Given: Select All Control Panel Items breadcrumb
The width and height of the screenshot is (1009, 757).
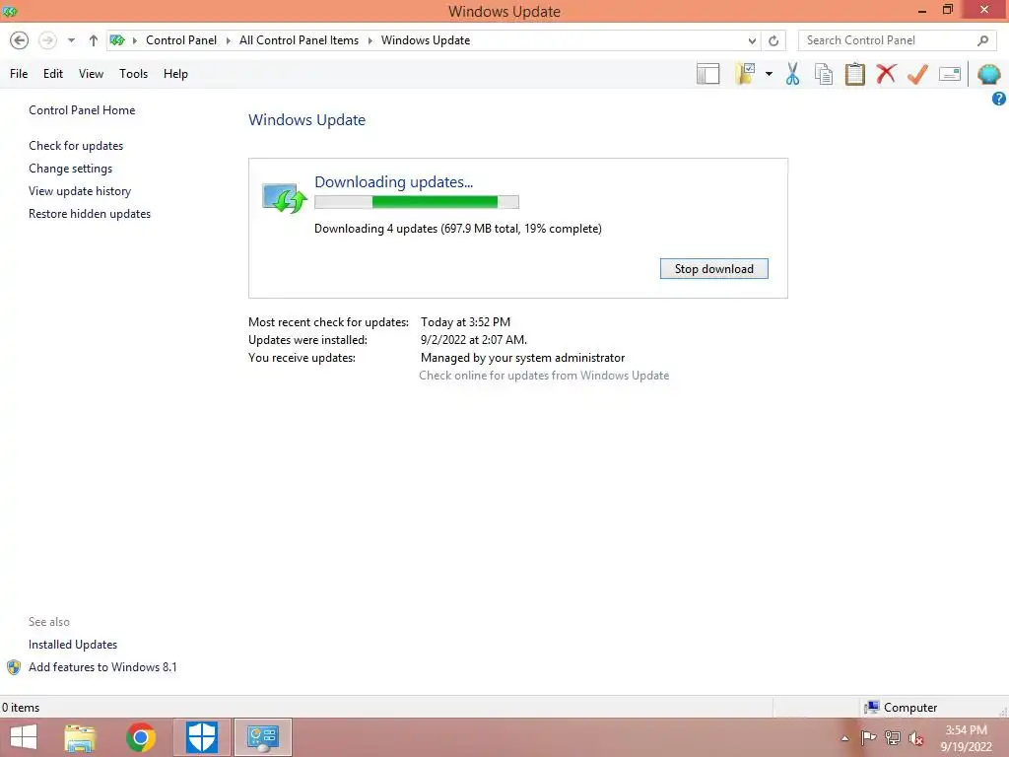Looking at the screenshot, I should click(x=300, y=40).
